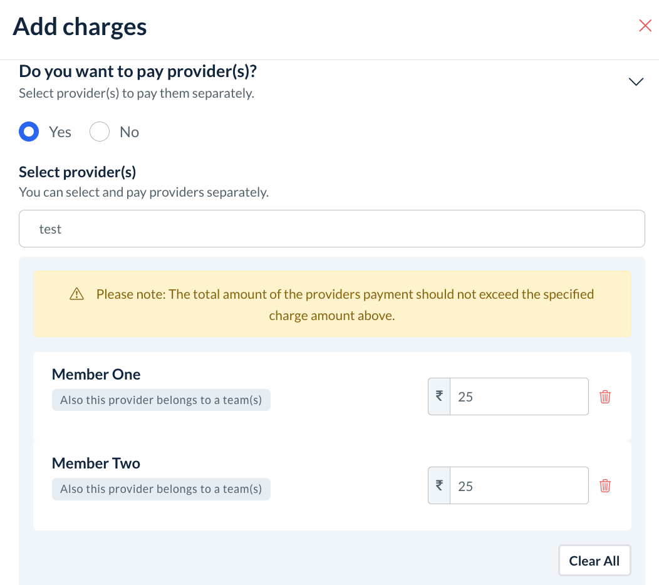Screen dimensions: 659x585
Task: Choose the No radio option
Action: (x=100, y=132)
